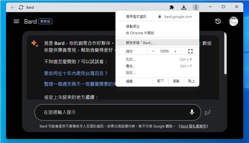249x143 pixels.
Task: Choose 解除安裝「Bard」 menu item
Action: (x=157, y=43)
